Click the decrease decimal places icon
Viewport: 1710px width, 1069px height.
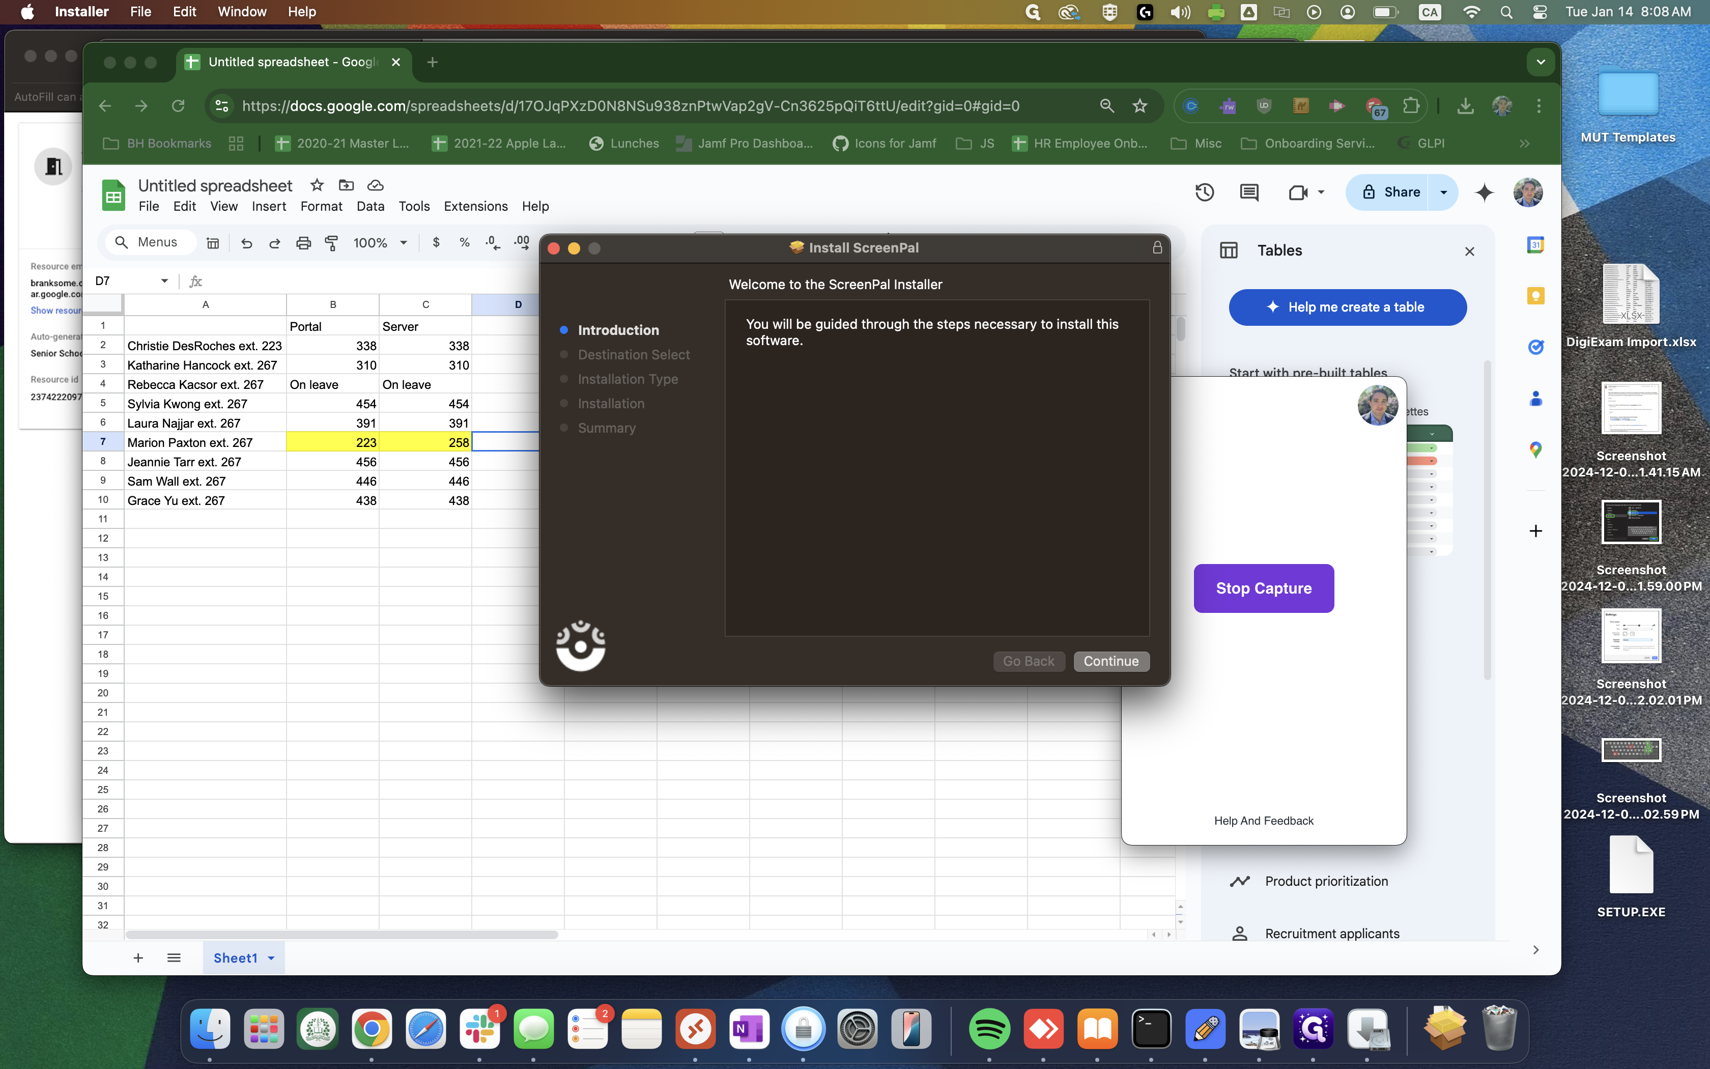(493, 242)
